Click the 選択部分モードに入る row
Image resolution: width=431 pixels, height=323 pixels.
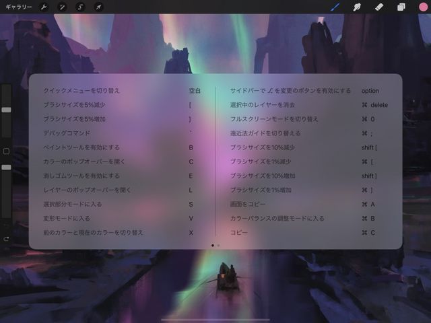coord(123,205)
